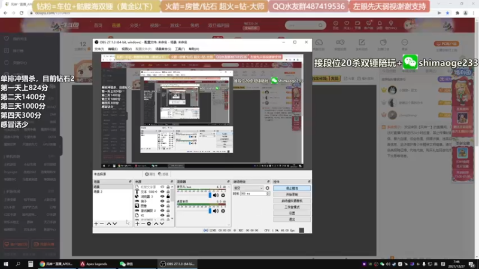Reload the browser page
Viewport: 479px width, 269px height.
pyautogui.click(x=22, y=13)
